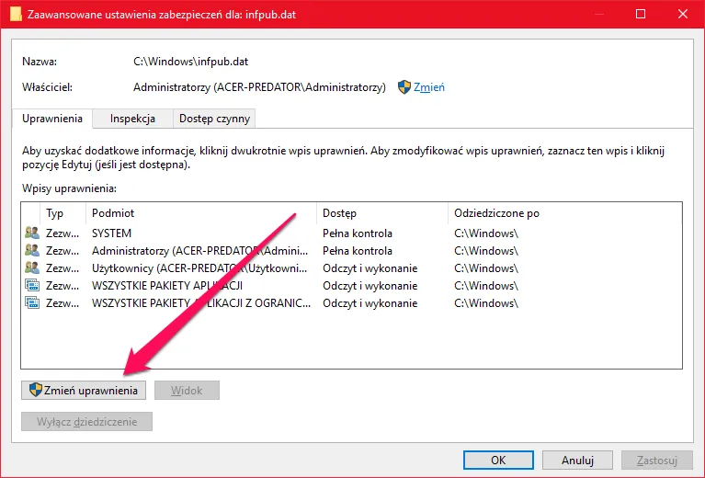Click the user group icon for SYSTEM row
705x478 pixels.
tap(32, 233)
